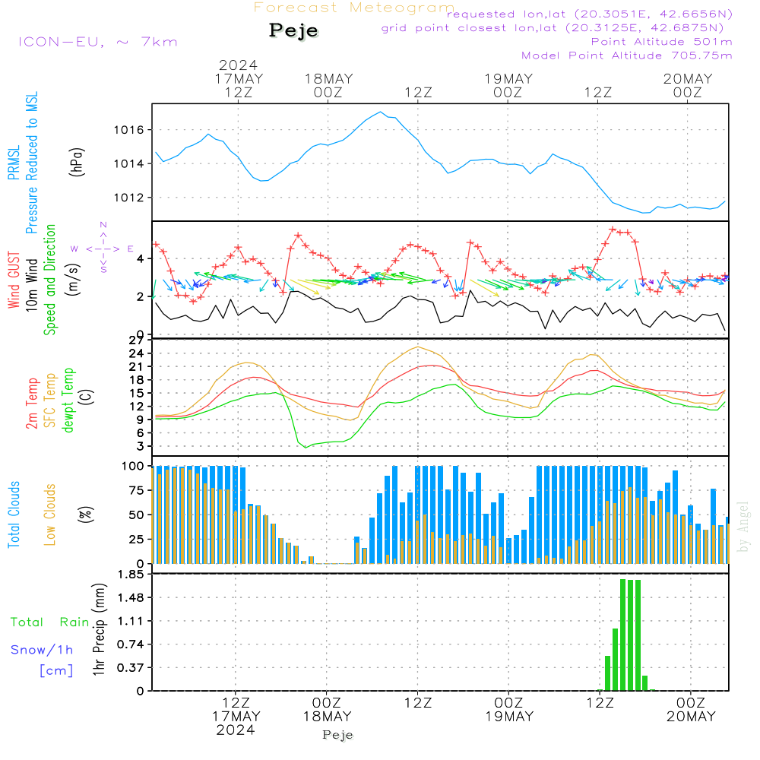
Task: Click the highest red wind gust marker
Action: [x=613, y=230]
